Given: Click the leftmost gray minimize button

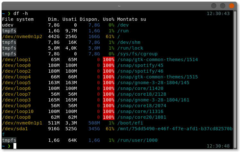Looking at the screenshot, I should click(214, 6).
